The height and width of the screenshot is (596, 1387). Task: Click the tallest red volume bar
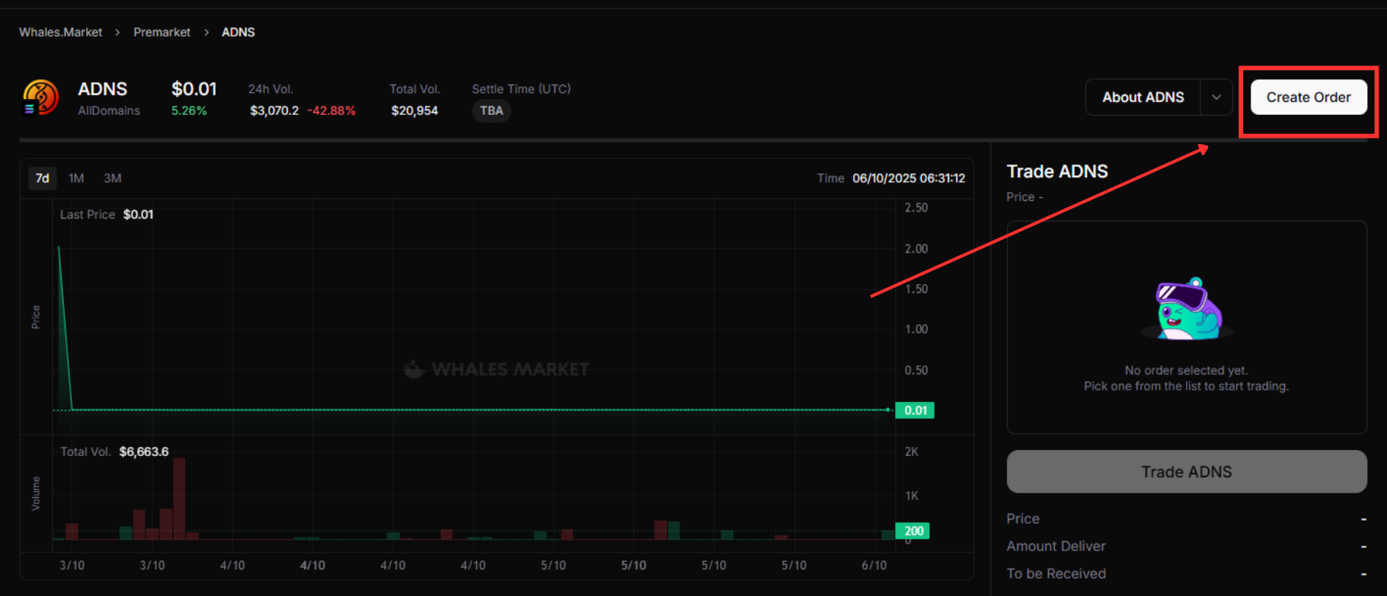tap(179, 499)
